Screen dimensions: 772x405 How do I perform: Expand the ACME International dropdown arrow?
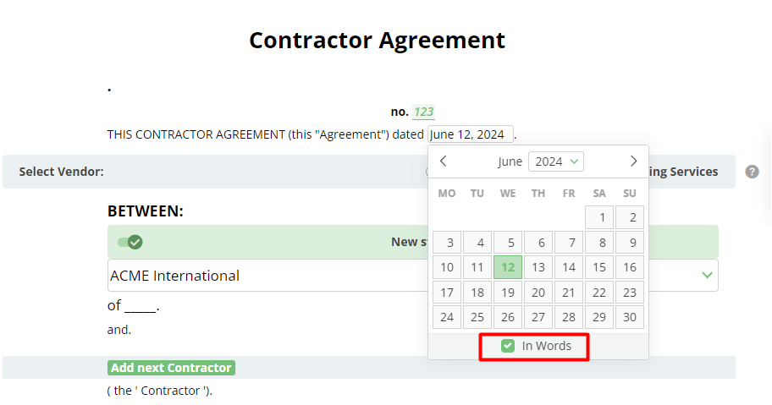707,276
